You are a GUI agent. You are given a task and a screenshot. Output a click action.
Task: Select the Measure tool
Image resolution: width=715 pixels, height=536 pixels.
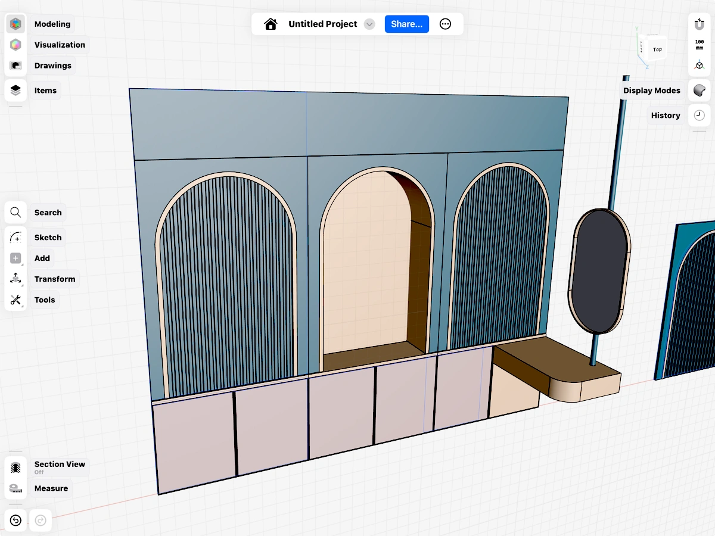(16, 489)
